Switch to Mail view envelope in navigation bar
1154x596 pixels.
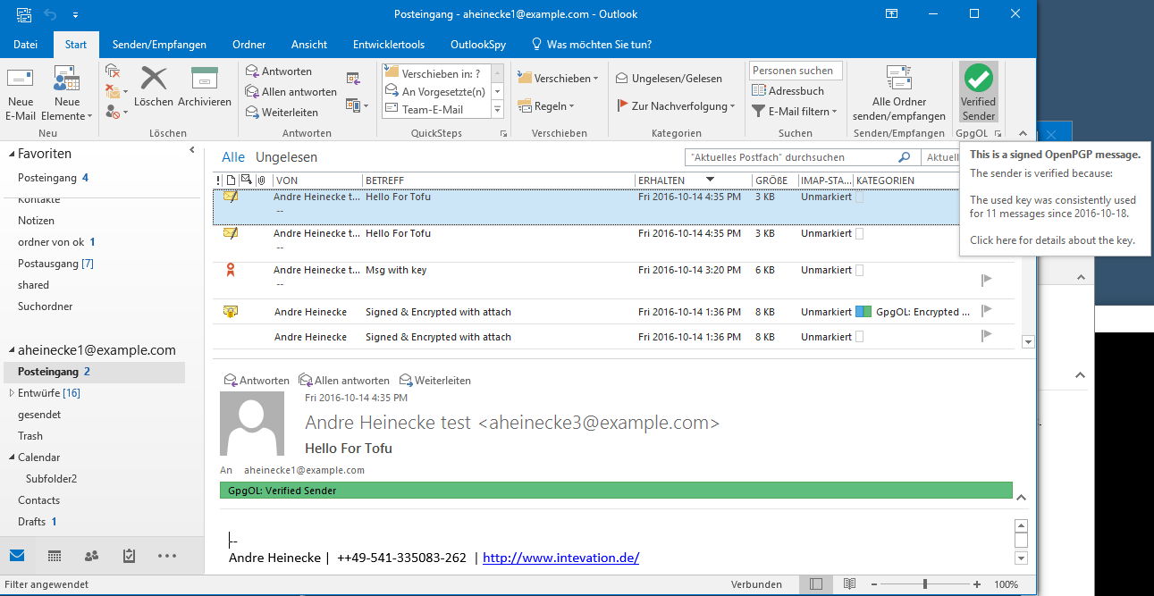tap(17, 556)
